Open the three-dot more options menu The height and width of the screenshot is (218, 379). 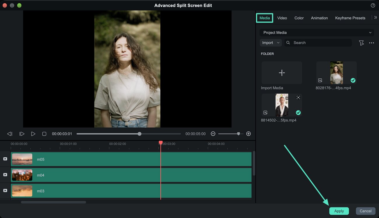pos(371,43)
